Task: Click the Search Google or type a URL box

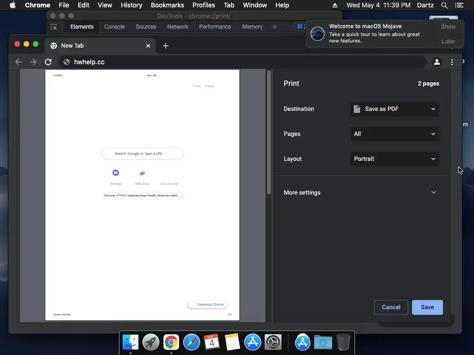Action: pos(143,153)
